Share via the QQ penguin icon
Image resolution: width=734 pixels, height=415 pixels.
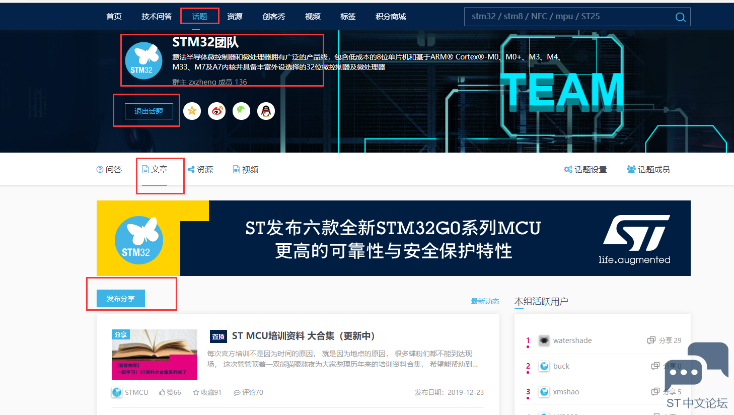(266, 111)
